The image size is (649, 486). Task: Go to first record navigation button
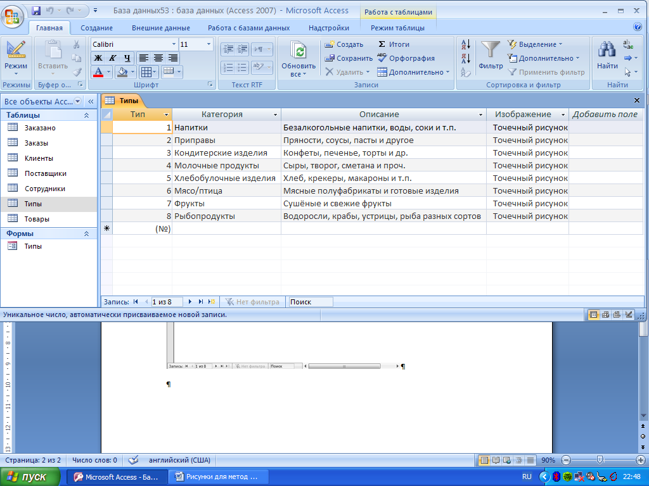(136, 302)
